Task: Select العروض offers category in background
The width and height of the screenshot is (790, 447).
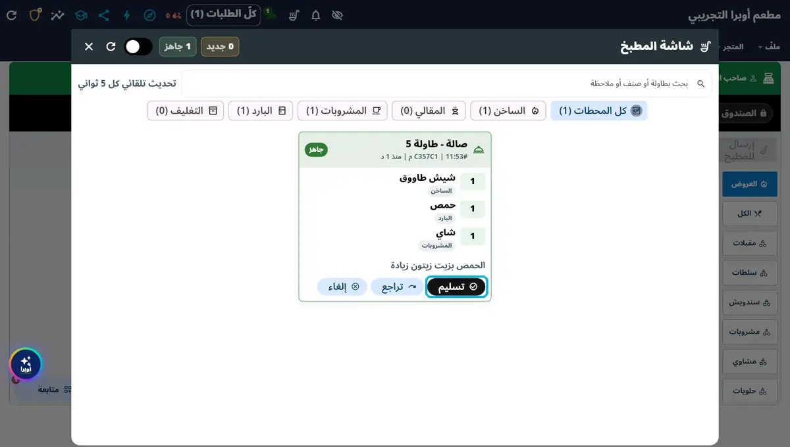Action: coord(750,184)
